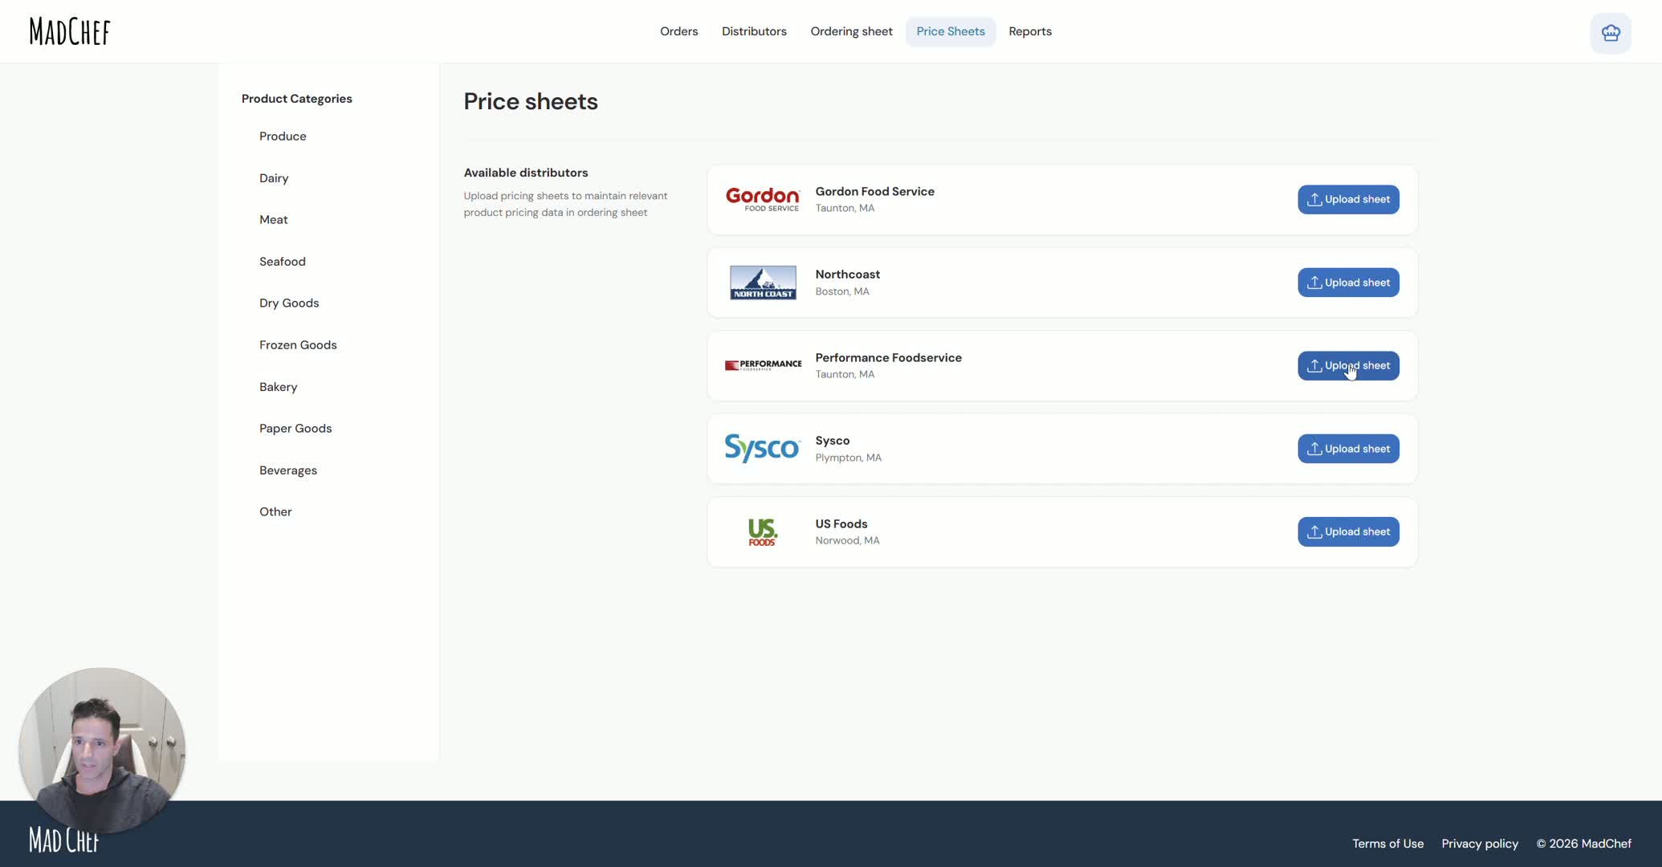This screenshot has width=1662, height=867.
Task: Navigate to Reports
Action: (x=1030, y=31)
